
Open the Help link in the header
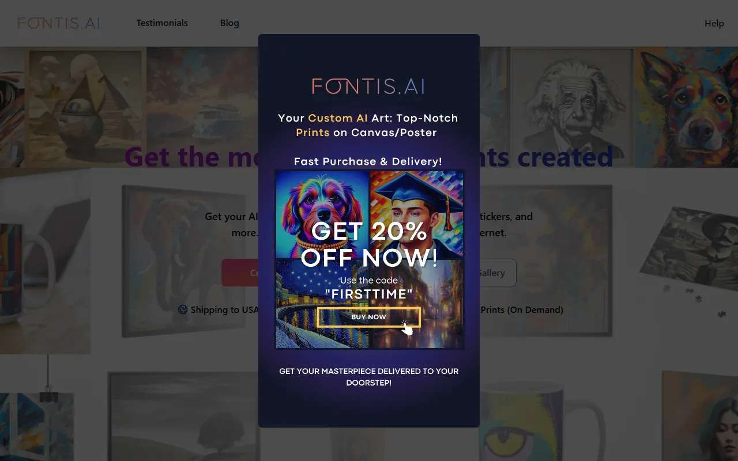(x=714, y=24)
